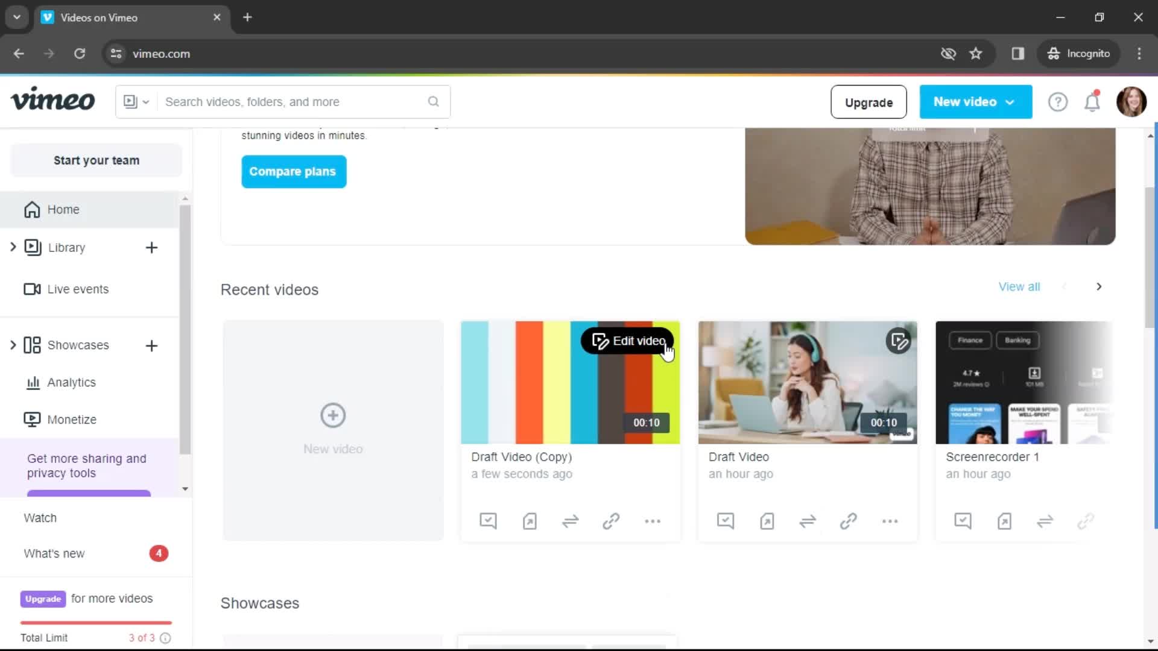Select the Home menu item in sidebar

63,209
